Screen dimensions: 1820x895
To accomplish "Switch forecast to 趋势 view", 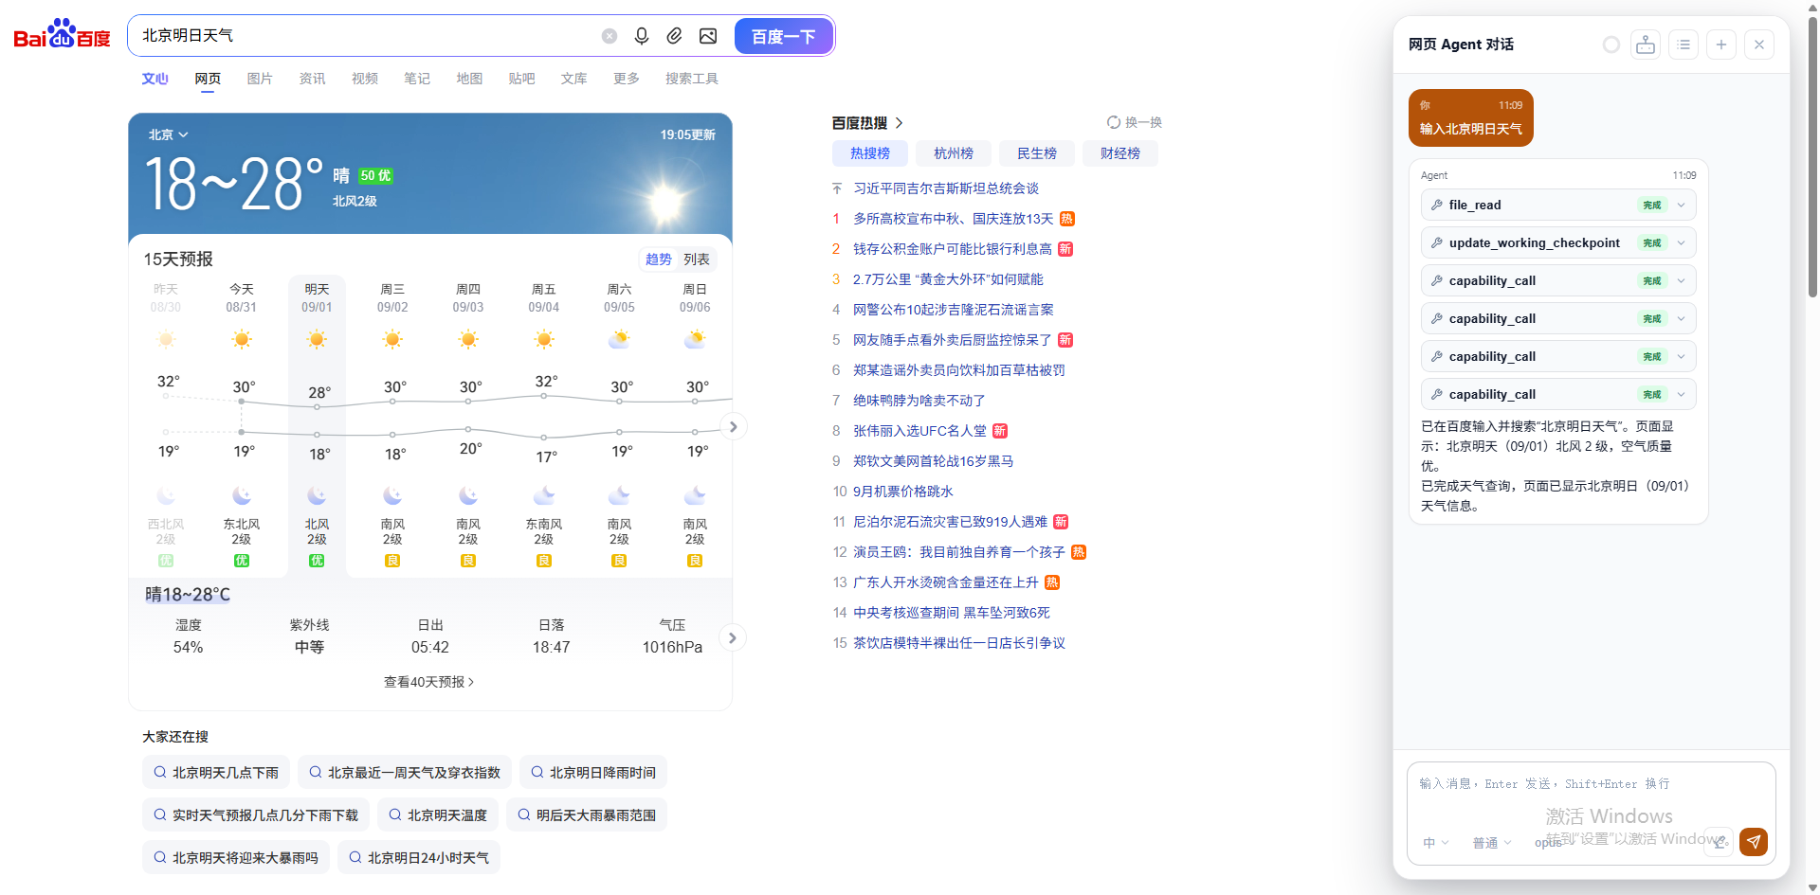I will point(659,259).
